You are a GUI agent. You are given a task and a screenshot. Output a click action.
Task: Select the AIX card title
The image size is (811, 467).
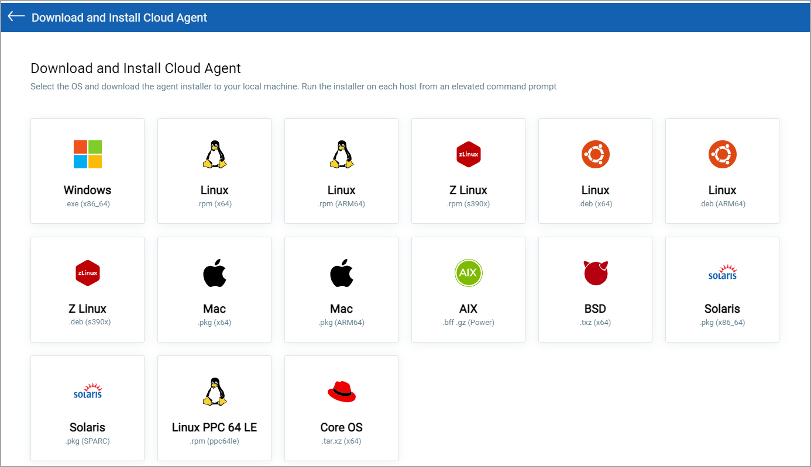coord(469,309)
